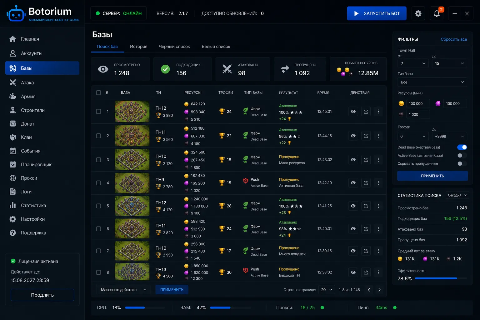The width and height of the screenshot is (480, 320).
Task: Open Town Hall minimum dropdown showing 7
Action: tap(413, 63)
